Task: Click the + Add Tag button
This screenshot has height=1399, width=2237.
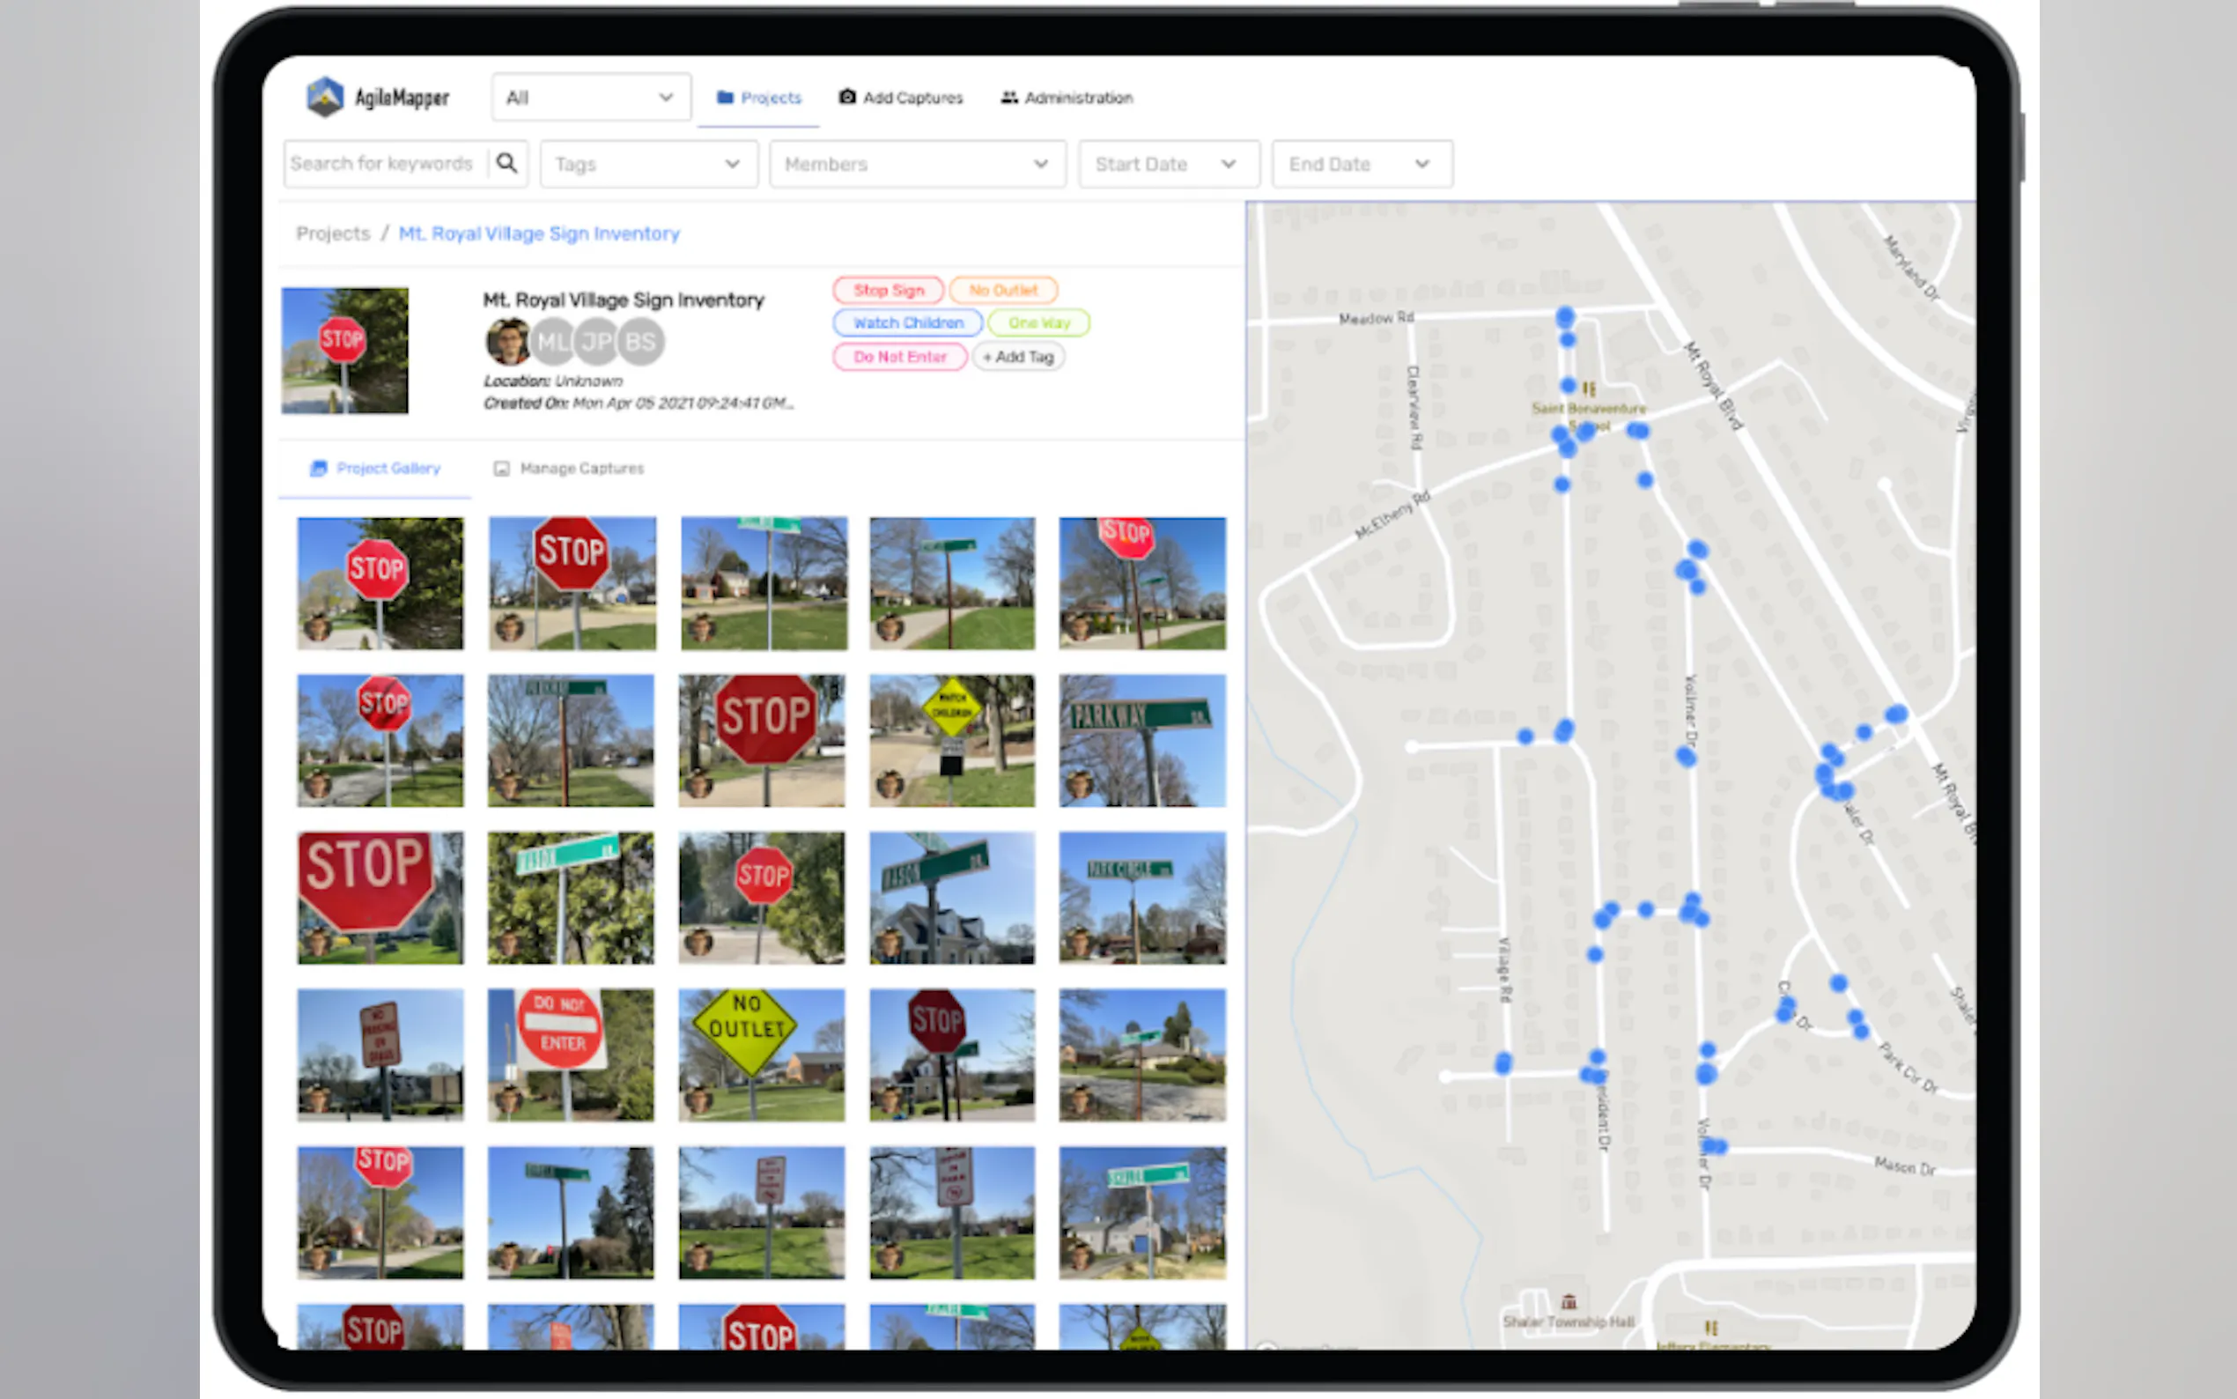Action: pyautogui.click(x=1018, y=357)
